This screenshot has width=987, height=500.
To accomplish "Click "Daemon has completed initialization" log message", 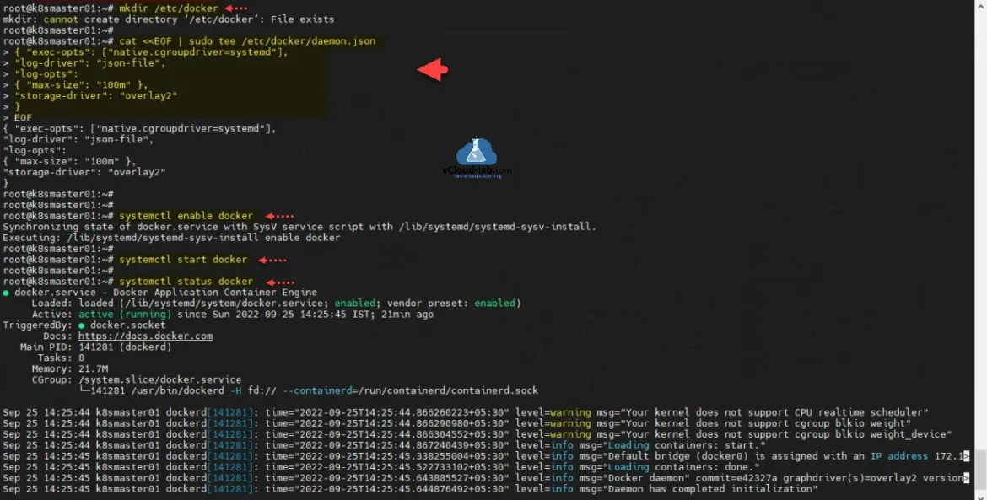I will pyautogui.click(x=707, y=489).
